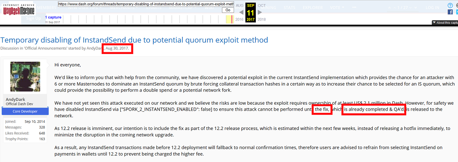Screen dimensions: 458x162
Task: Click 'Likes Received: 648' value
Action: (x=42, y=133)
